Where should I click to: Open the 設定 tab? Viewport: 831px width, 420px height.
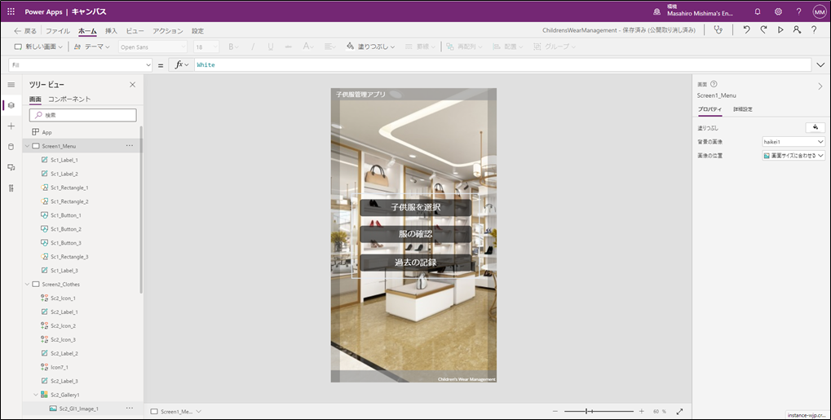click(x=197, y=31)
